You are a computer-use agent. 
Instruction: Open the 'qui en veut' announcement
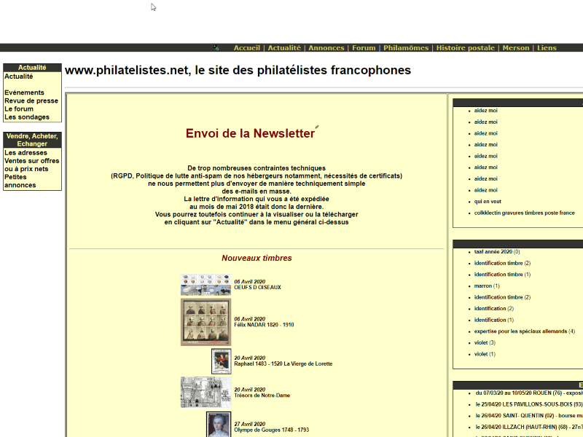click(488, 202)
